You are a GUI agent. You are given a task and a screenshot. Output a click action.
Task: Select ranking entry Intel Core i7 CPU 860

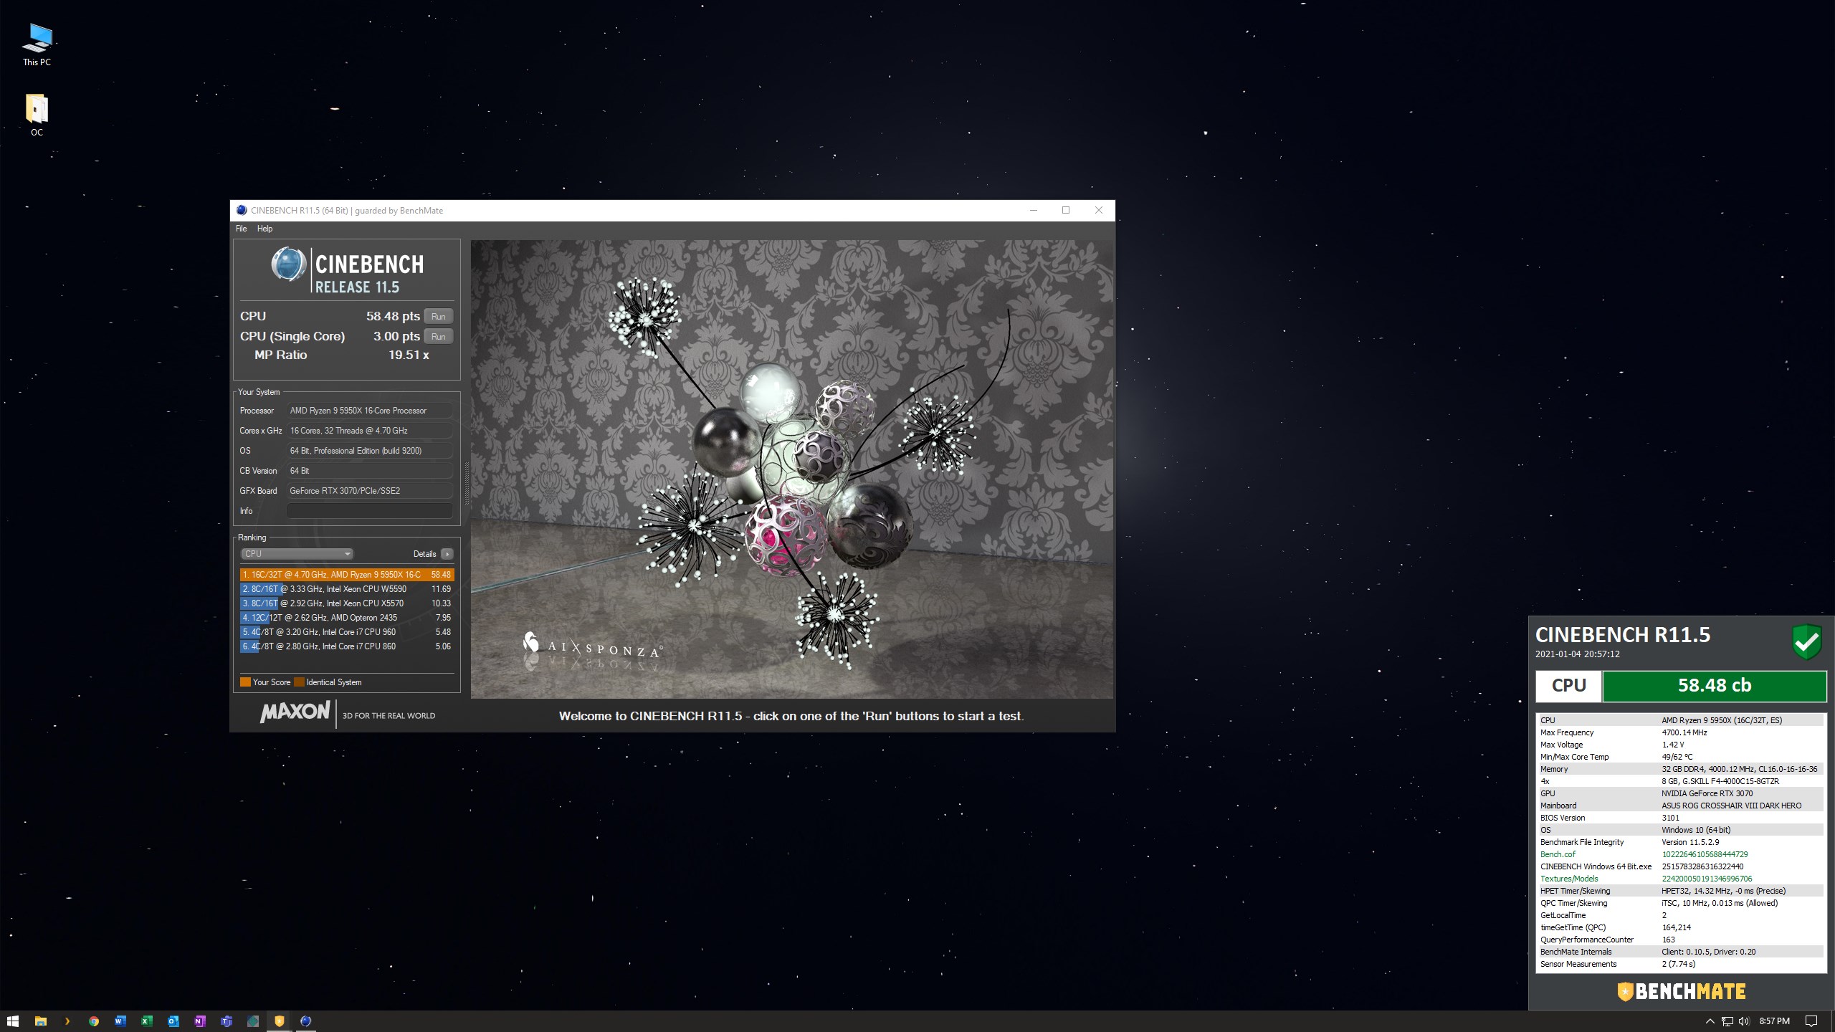[x=347, y=646]
